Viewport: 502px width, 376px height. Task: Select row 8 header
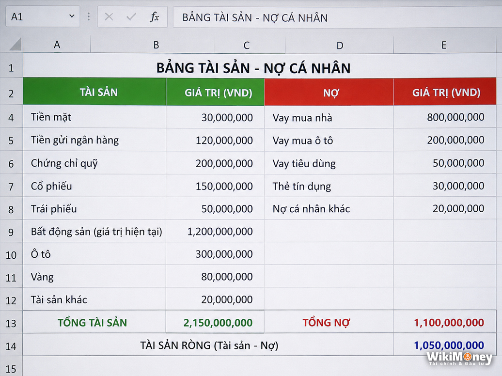click(11, 209)
